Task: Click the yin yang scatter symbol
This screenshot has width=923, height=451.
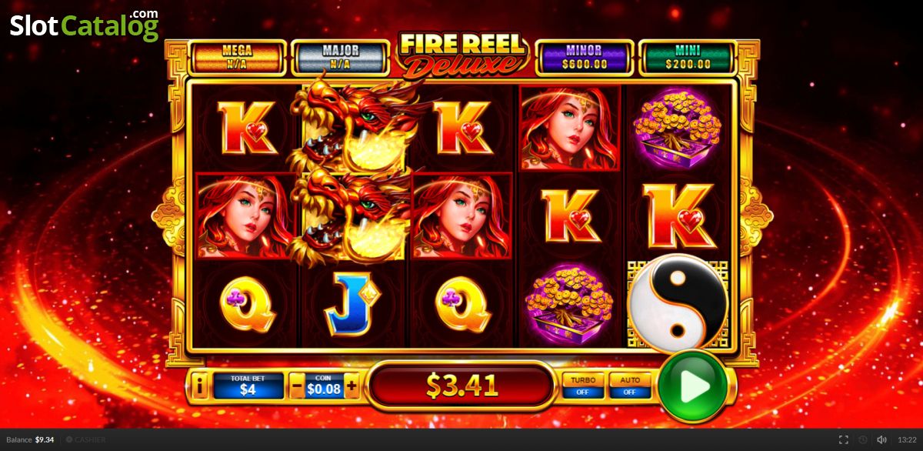Action: click(x=678, y=302)
